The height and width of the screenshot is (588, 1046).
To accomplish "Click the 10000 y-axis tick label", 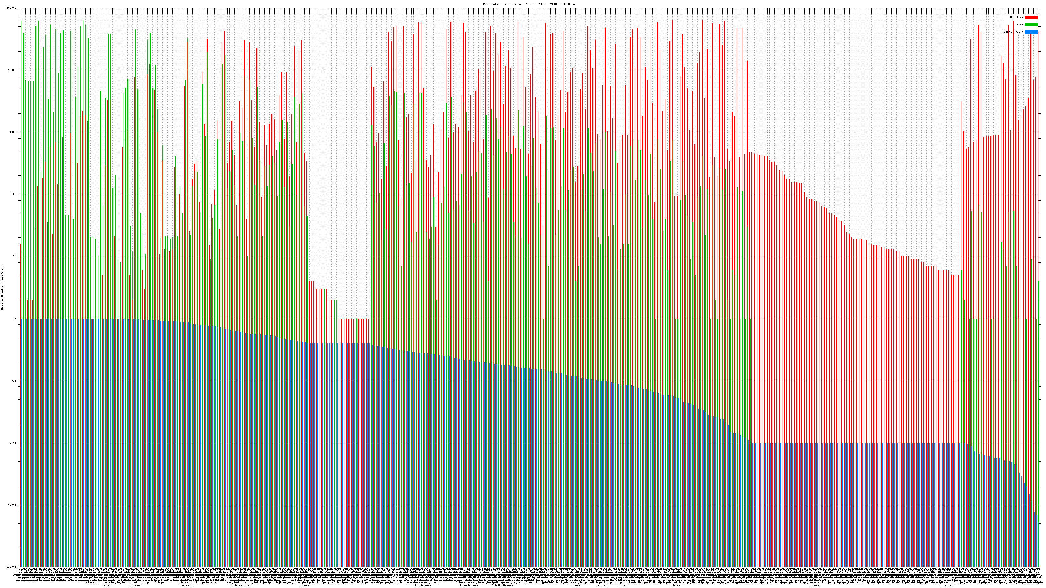I will [12, 70].
